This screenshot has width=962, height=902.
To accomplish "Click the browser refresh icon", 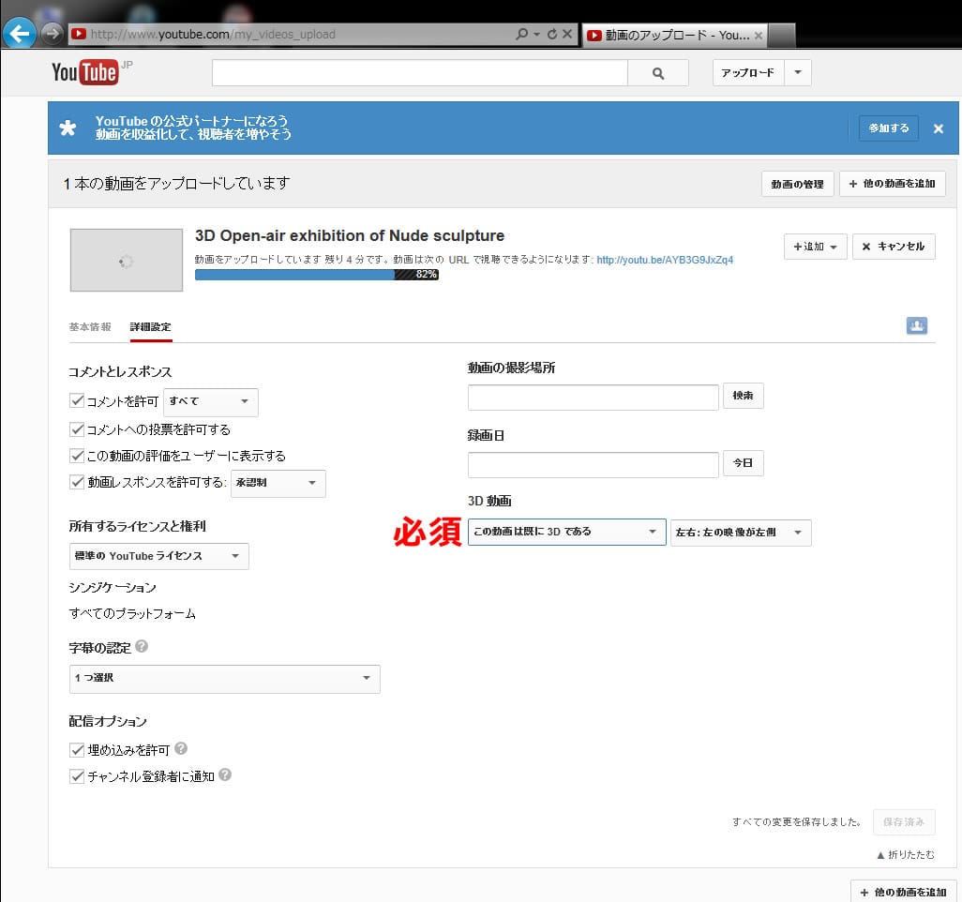I will (552, 35).
